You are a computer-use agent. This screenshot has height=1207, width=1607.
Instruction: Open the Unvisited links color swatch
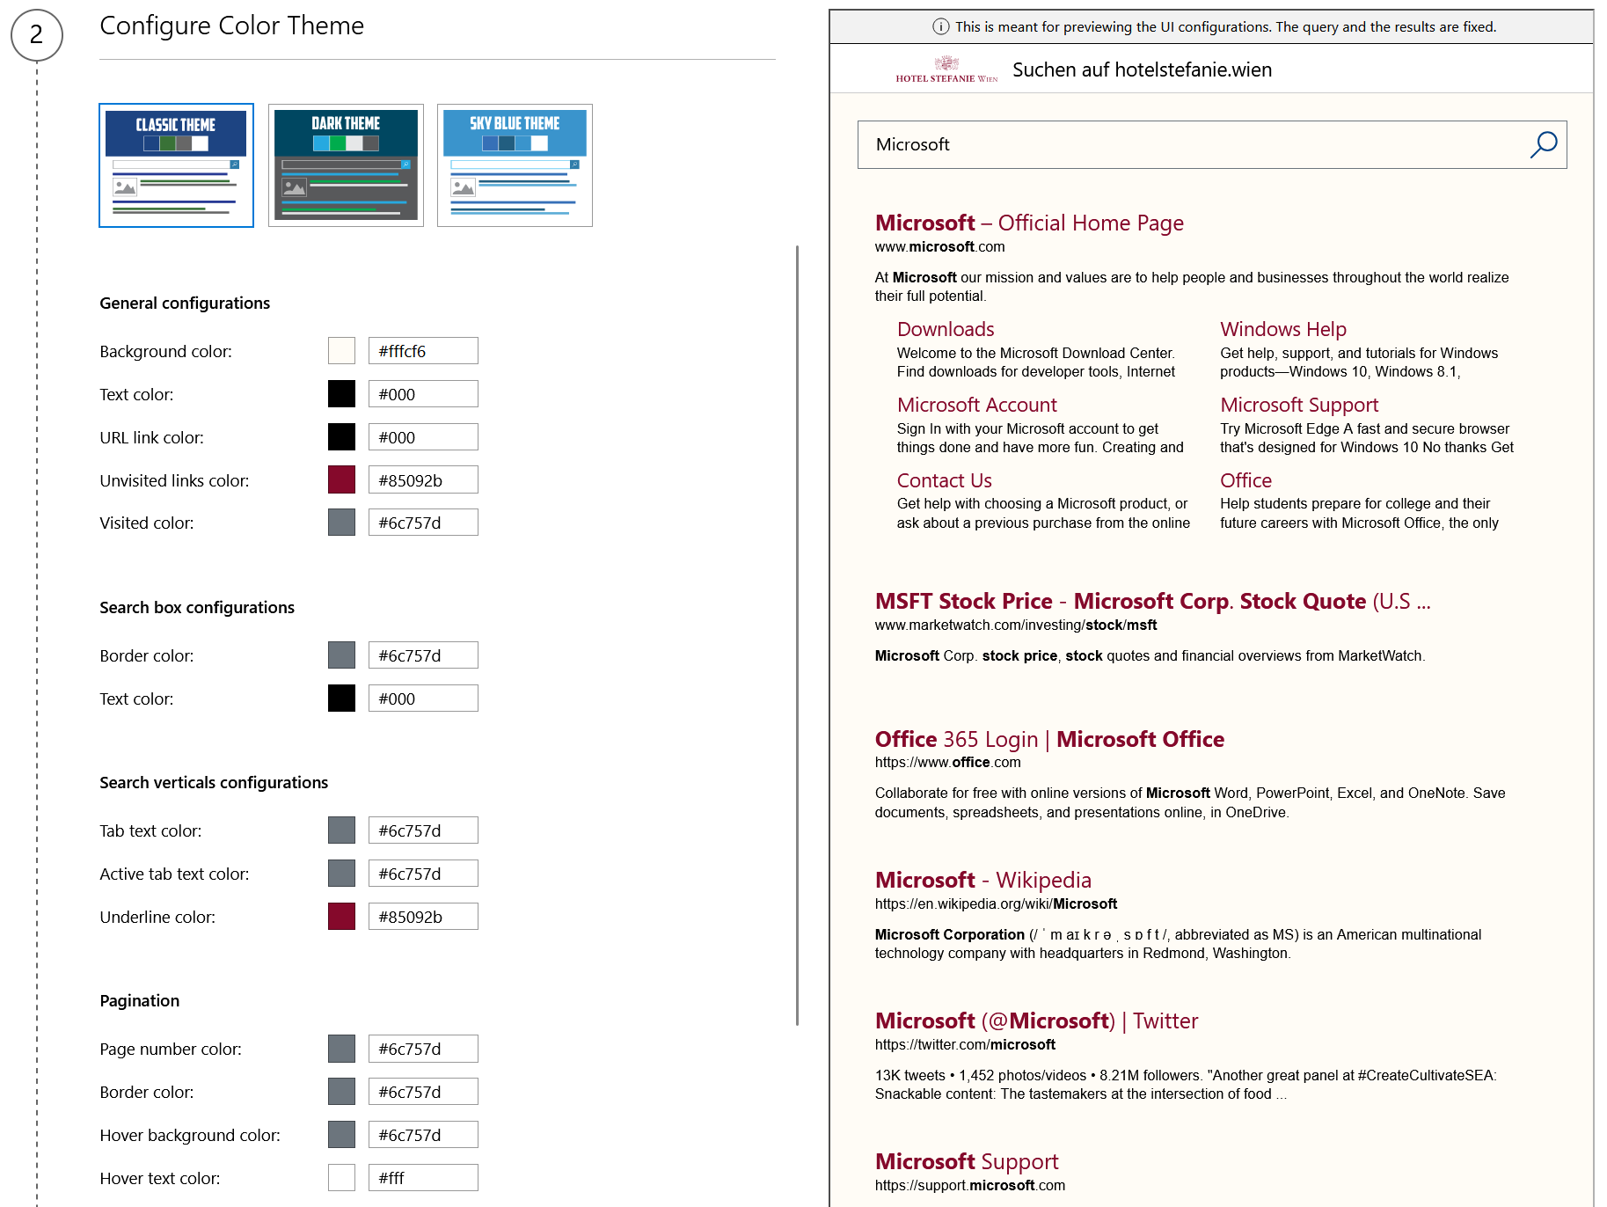pos(341,479)
